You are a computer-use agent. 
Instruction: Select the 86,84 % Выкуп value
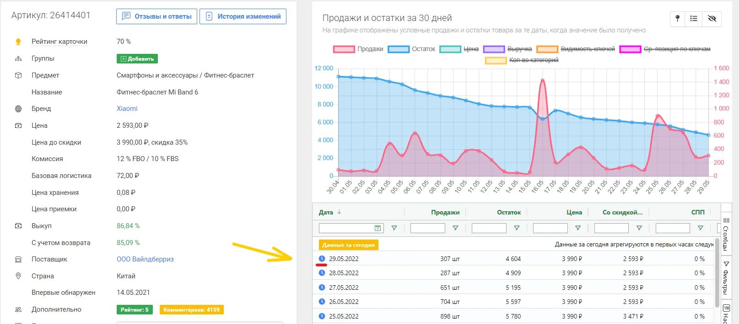128,226
